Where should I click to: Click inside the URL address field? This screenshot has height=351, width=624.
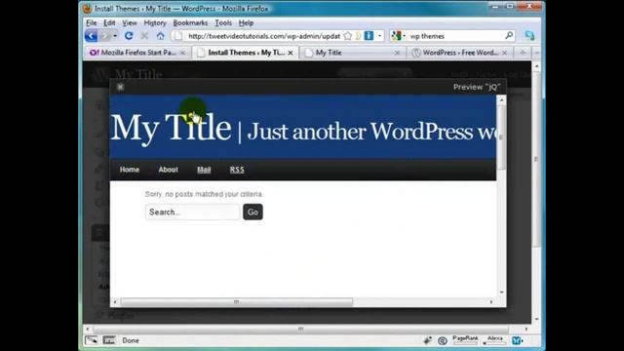point(264,36)
